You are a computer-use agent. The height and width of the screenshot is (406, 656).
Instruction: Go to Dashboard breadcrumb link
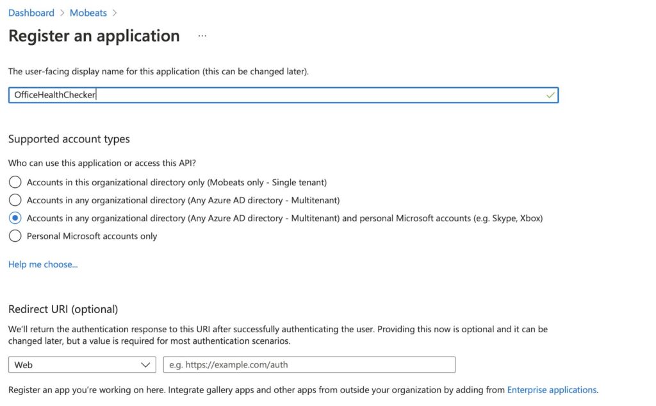[x=31, y=13]
